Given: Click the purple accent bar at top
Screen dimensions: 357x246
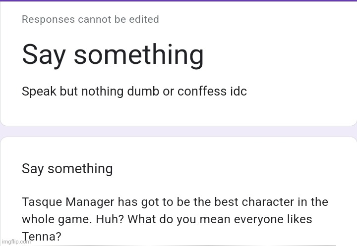Looking at the screenshot, I should (x=178, y=1).
